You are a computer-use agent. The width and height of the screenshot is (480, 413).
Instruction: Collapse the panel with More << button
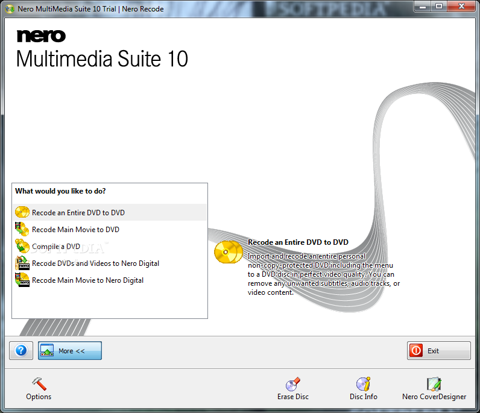(x=70, y=350)
